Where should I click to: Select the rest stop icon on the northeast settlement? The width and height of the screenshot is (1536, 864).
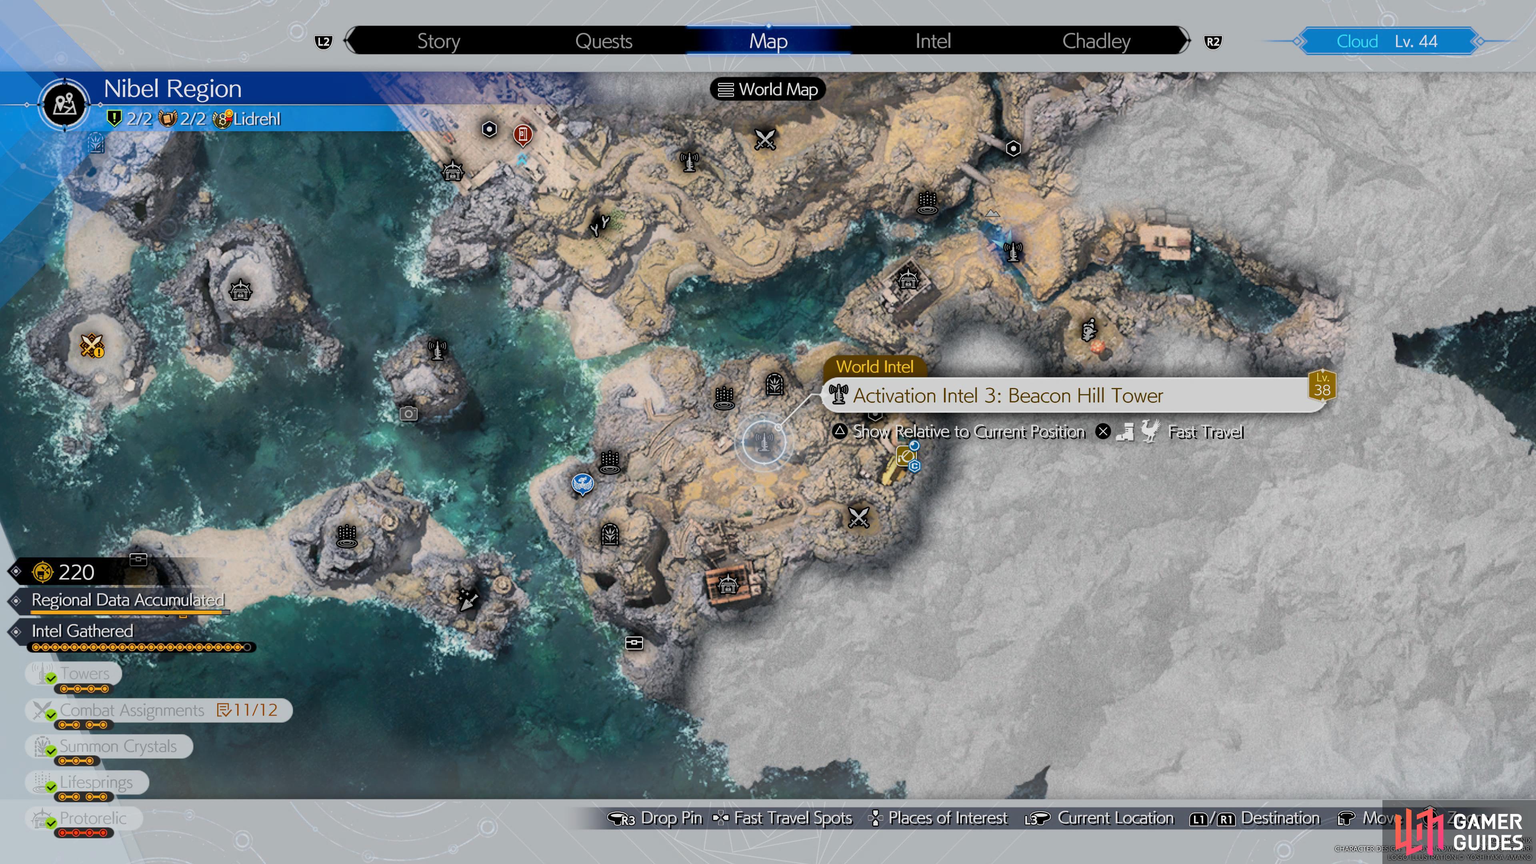click(908, 279)
